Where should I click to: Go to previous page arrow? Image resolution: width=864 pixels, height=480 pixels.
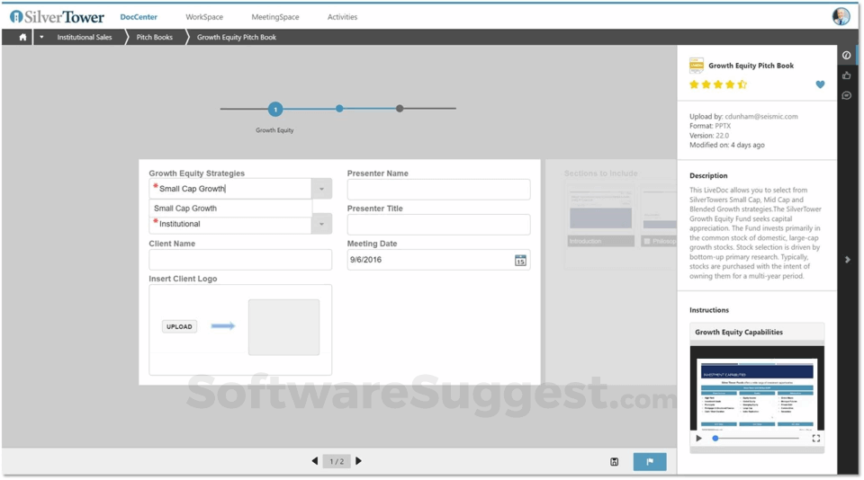[315, 461]
